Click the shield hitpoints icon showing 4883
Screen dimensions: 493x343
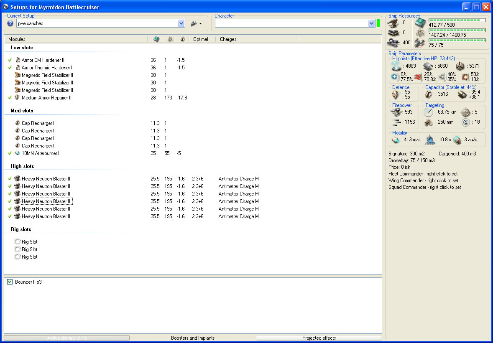click(396, 66)
